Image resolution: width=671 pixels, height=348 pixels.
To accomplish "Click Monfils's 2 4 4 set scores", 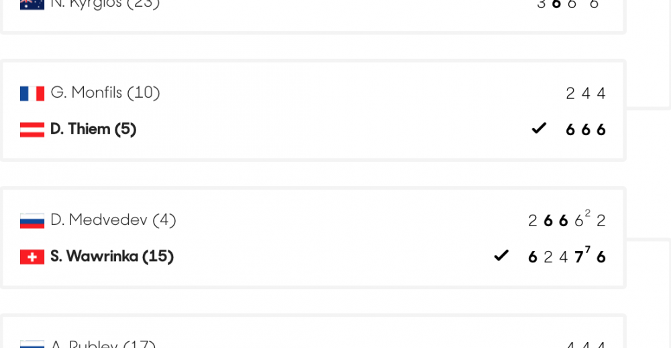I will click(x=585, y=93).
